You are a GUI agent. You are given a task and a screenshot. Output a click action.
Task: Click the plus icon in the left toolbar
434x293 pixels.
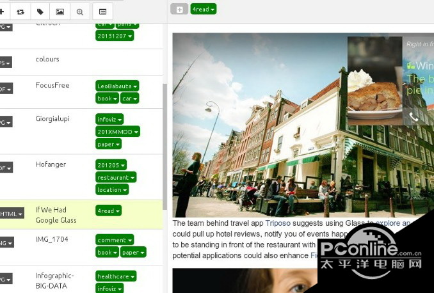click(2, 12)
